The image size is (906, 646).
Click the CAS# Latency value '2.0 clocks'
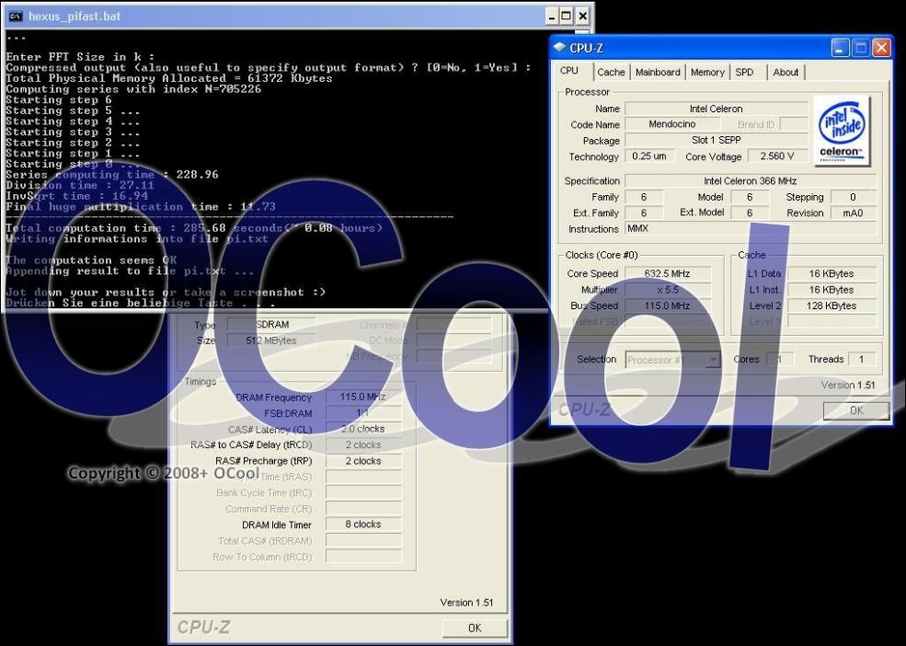click(363, 429)
